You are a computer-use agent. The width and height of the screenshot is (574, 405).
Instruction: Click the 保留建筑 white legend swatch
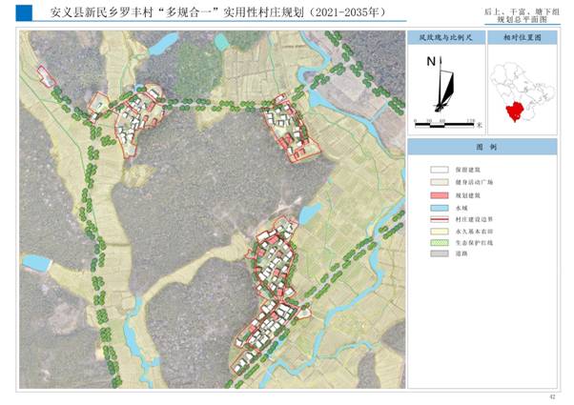(x=440, y=170)
